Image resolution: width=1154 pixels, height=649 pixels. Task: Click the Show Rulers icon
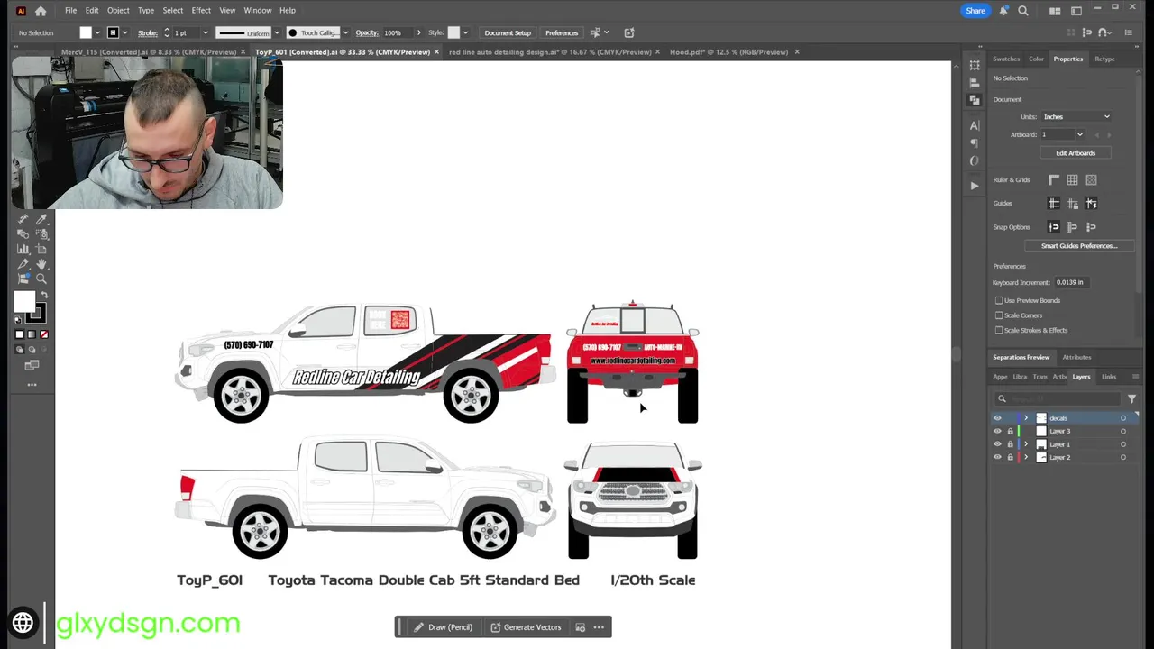point(1053,180)
